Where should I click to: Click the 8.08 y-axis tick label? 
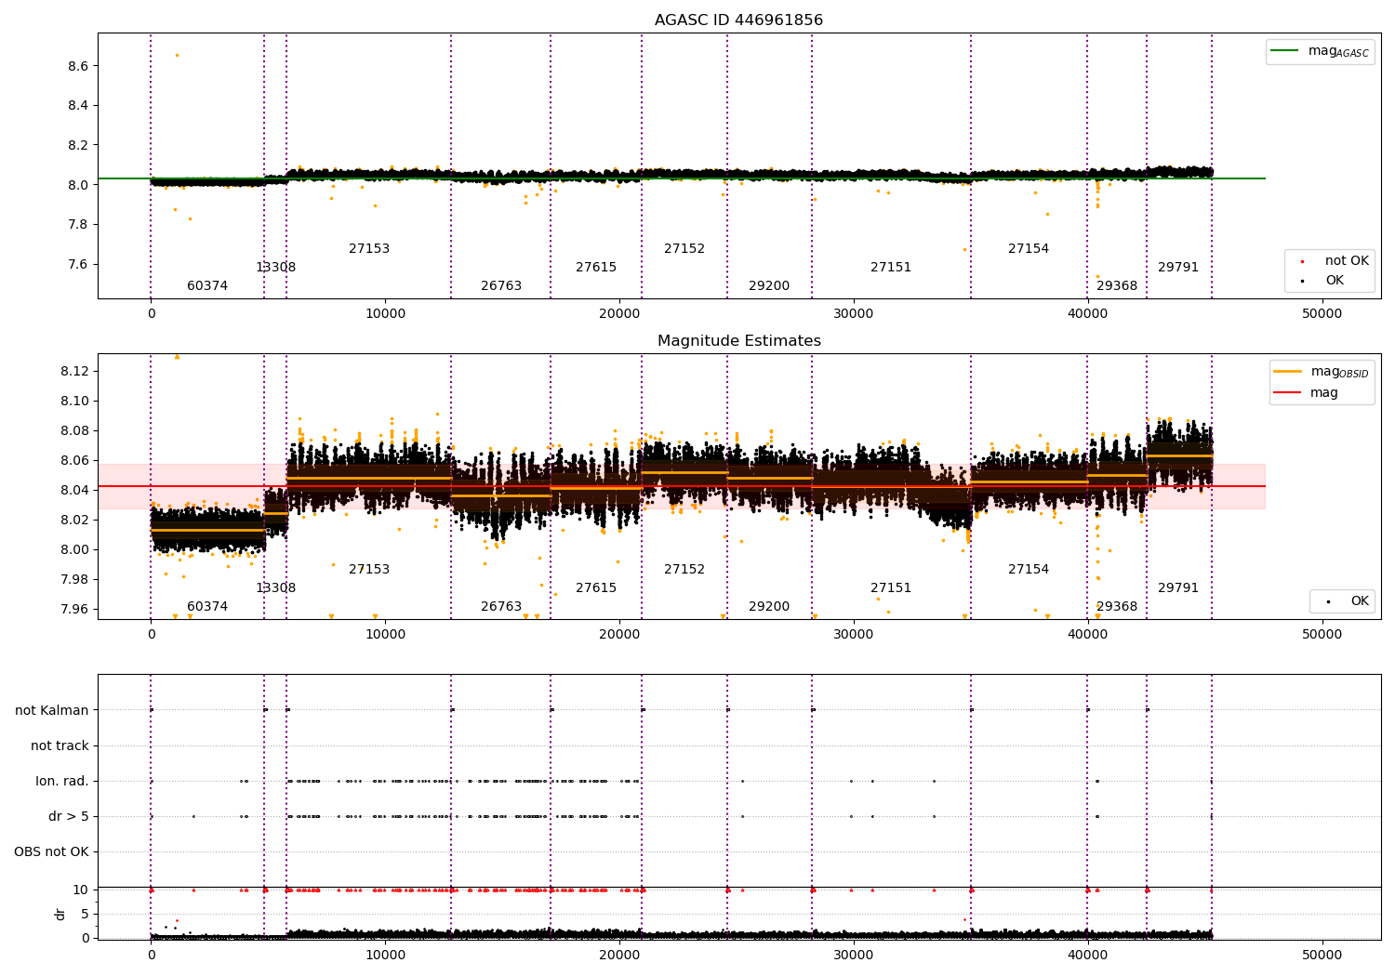(x=74, y=430)
